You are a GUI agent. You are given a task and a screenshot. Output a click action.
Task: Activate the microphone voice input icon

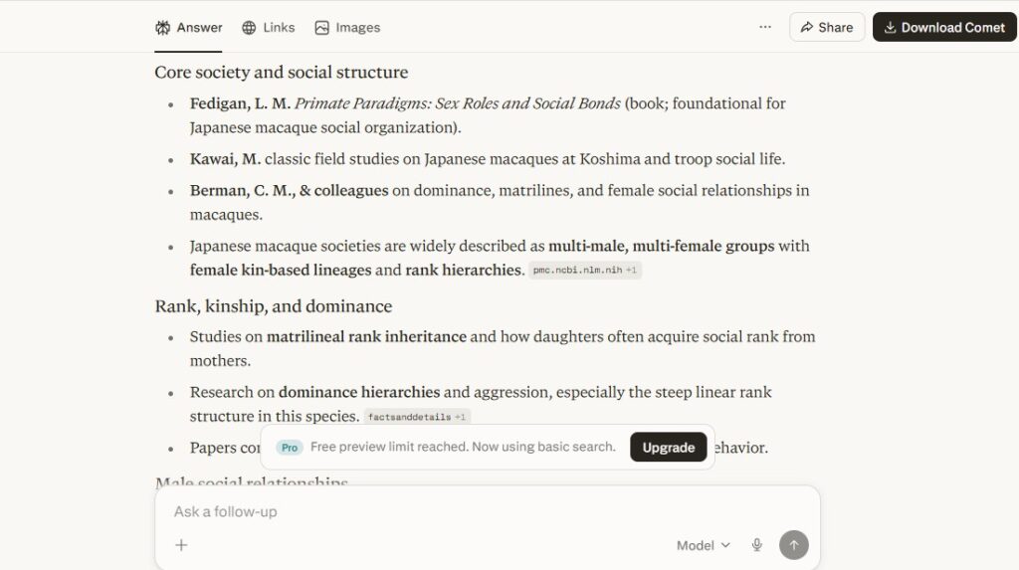[x=756, y=545]
